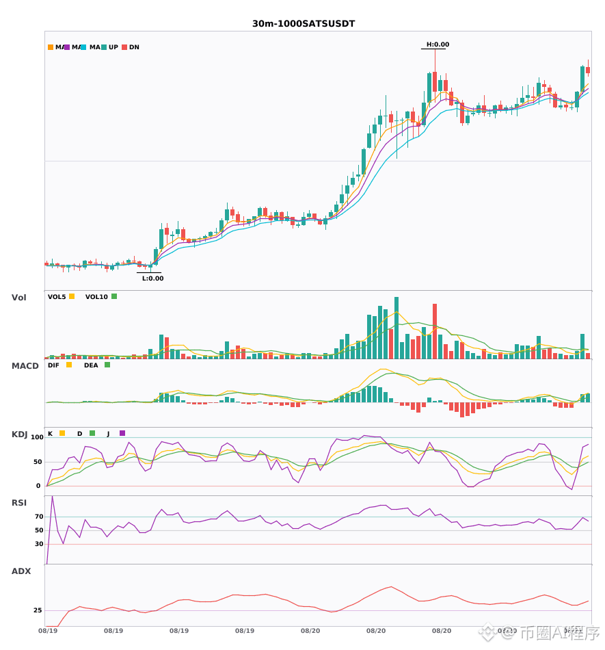Click the H:0.00 high price label
Viewport: 605px width, 650px height.
click(x=438, y=44)
